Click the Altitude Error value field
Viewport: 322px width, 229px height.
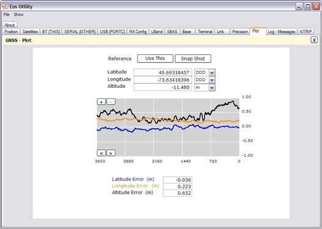coord(177,193)
